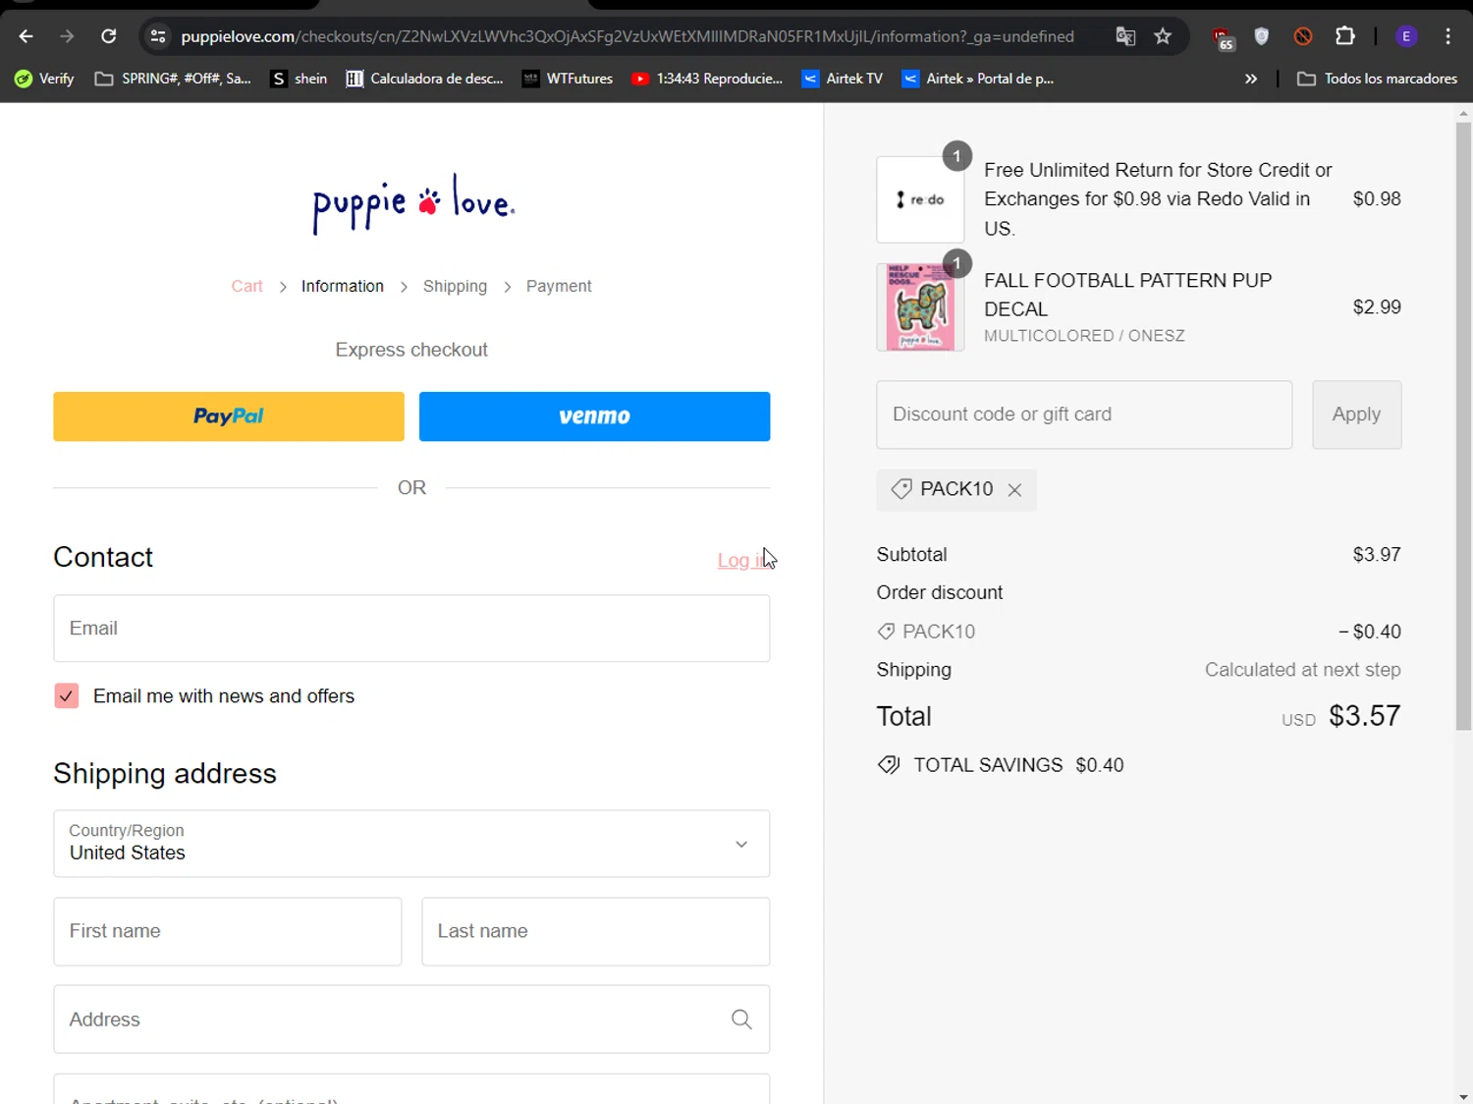Click the Redo return product thumbnail
The width and height of the screenshot is (1473, 1104).
pos(920,199)
